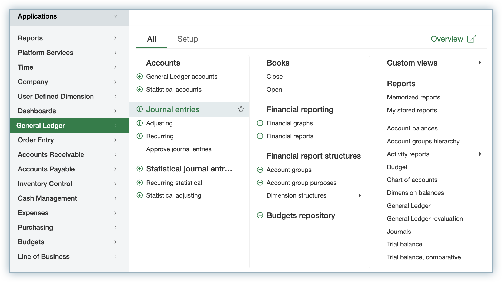Image resolution: width=502 pixels, height=282 pixels.
Task: Click Approve journal entries
Action: point(179,149)
